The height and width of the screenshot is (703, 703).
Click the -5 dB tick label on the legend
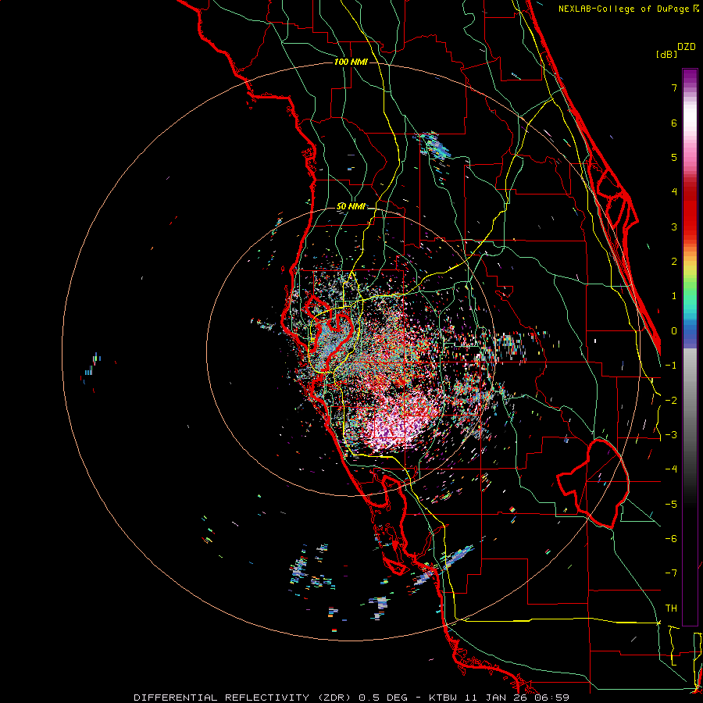pos(671,505)
